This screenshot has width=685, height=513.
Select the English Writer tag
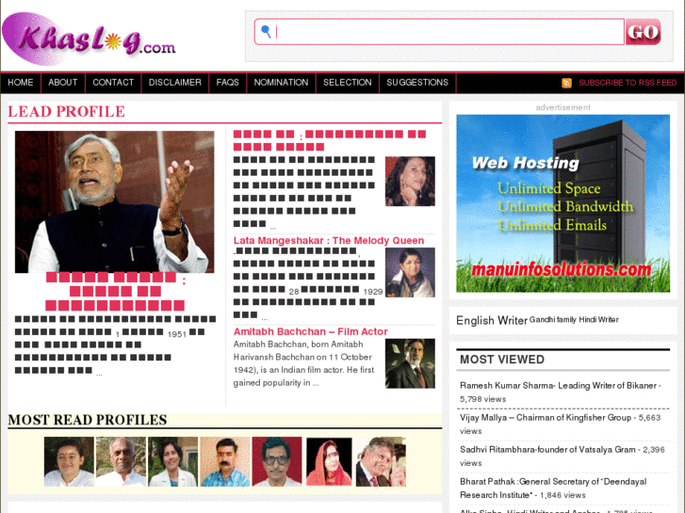point(492,320)
